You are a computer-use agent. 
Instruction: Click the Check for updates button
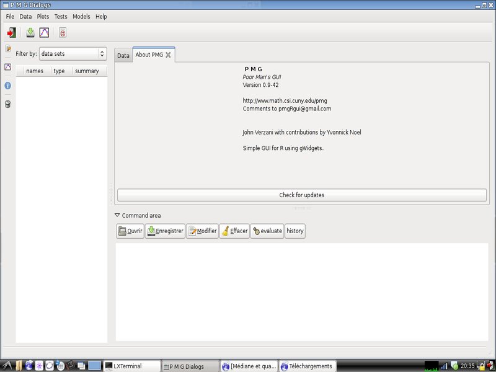pos(301,195)
